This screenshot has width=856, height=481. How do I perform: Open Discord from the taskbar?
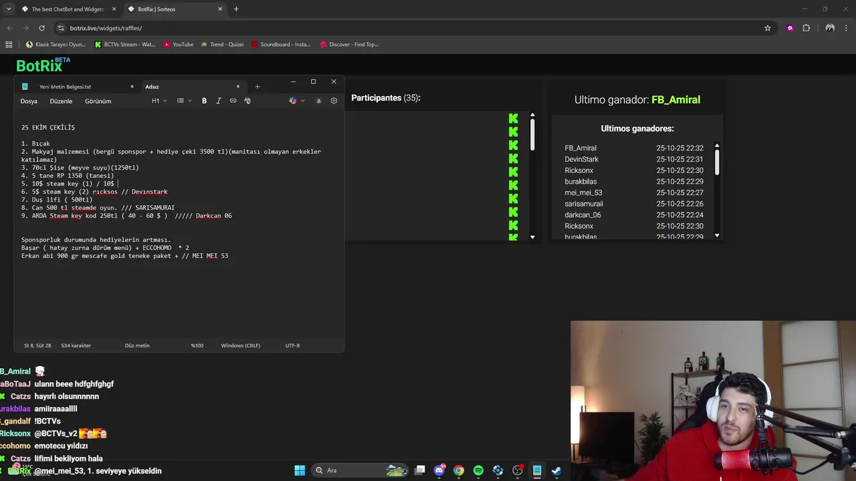tap(439, 470)
